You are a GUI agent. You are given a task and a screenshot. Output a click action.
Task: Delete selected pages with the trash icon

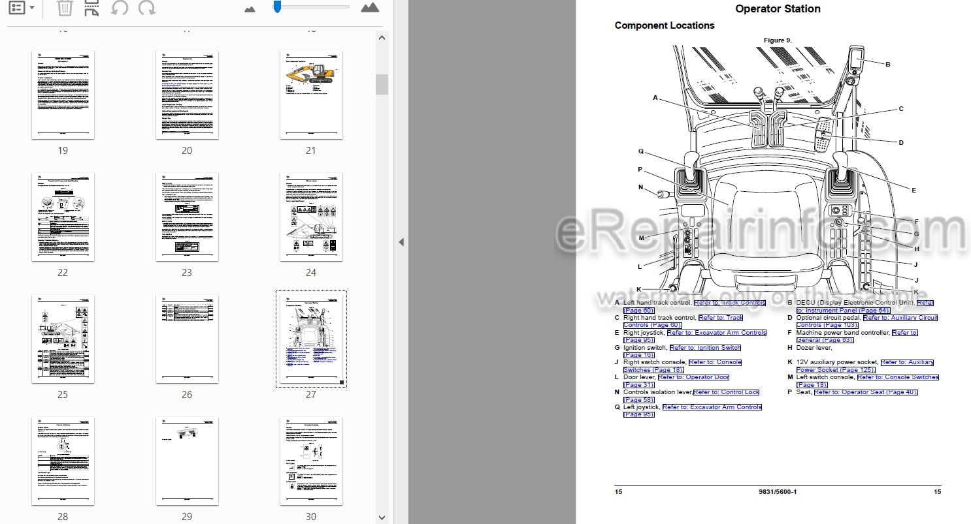[x=65, y=8]
